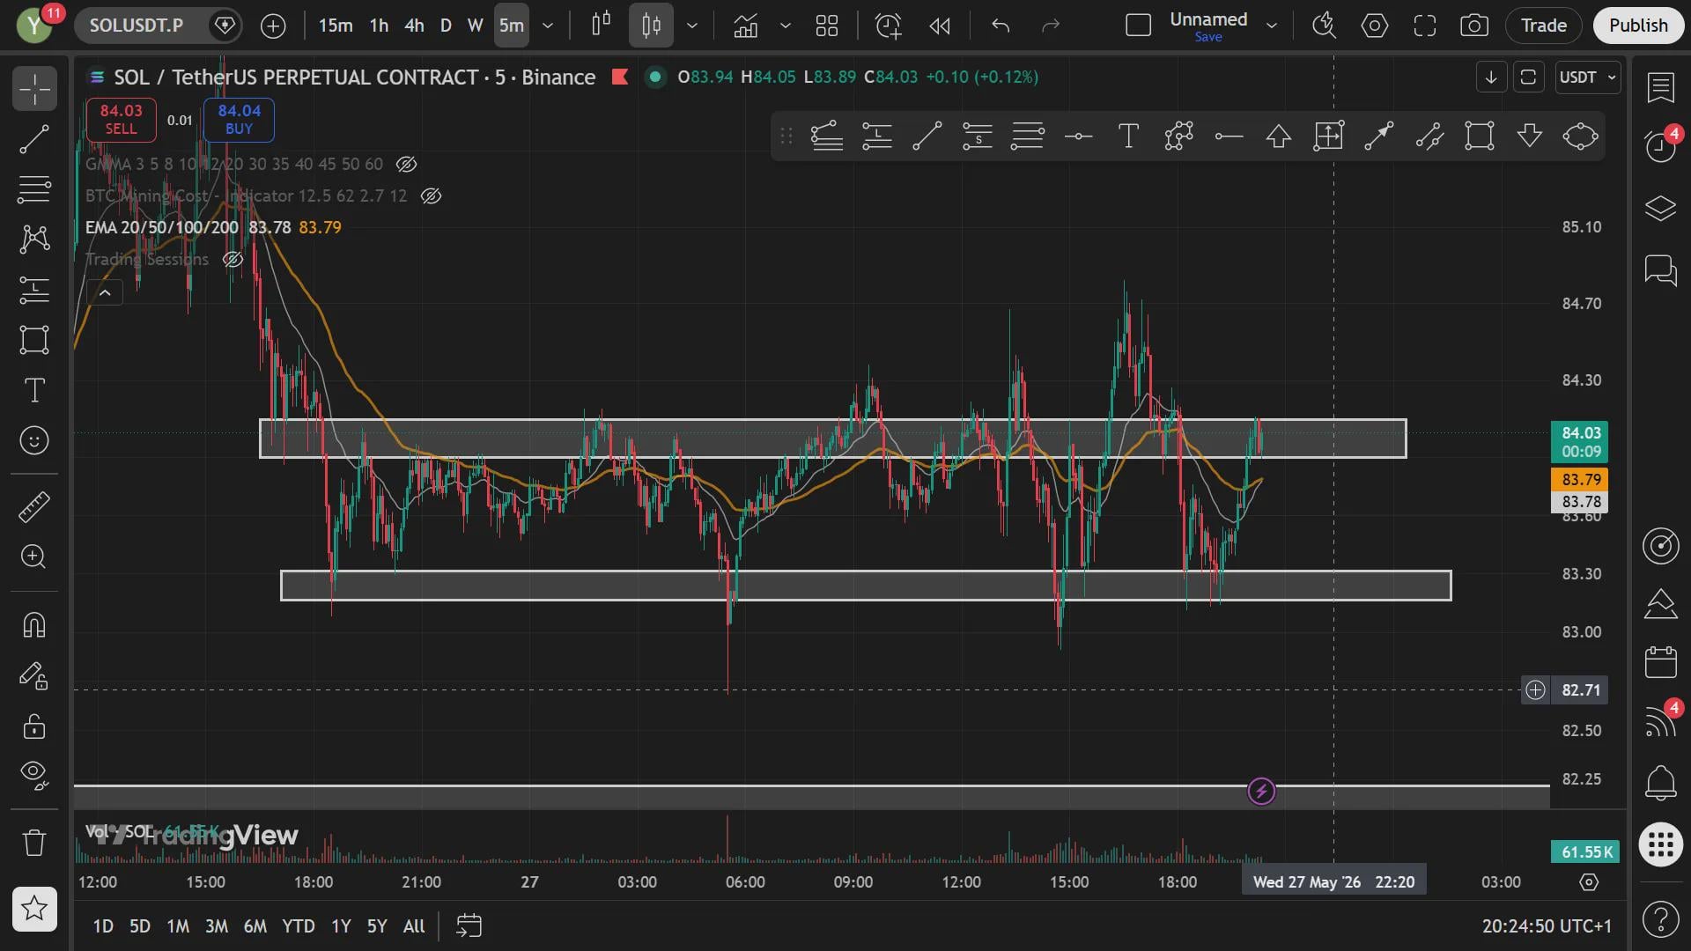Take a chart snapshot

(1474, 26)
